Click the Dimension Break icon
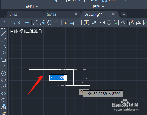This screenshot has width=147, height=115. click(x=93, y=22)
